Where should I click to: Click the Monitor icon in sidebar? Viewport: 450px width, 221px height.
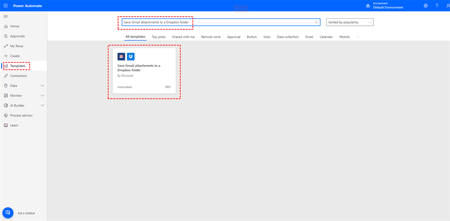pos(6,95)
